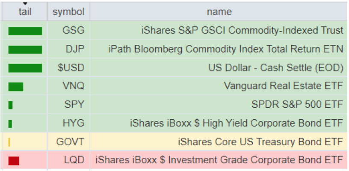The height and width of the screenshot is (171, 349).
Task: Select the GOVT symbol cell
Action: point(70,142)
